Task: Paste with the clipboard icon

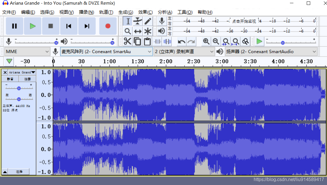Action: point(147,41)
